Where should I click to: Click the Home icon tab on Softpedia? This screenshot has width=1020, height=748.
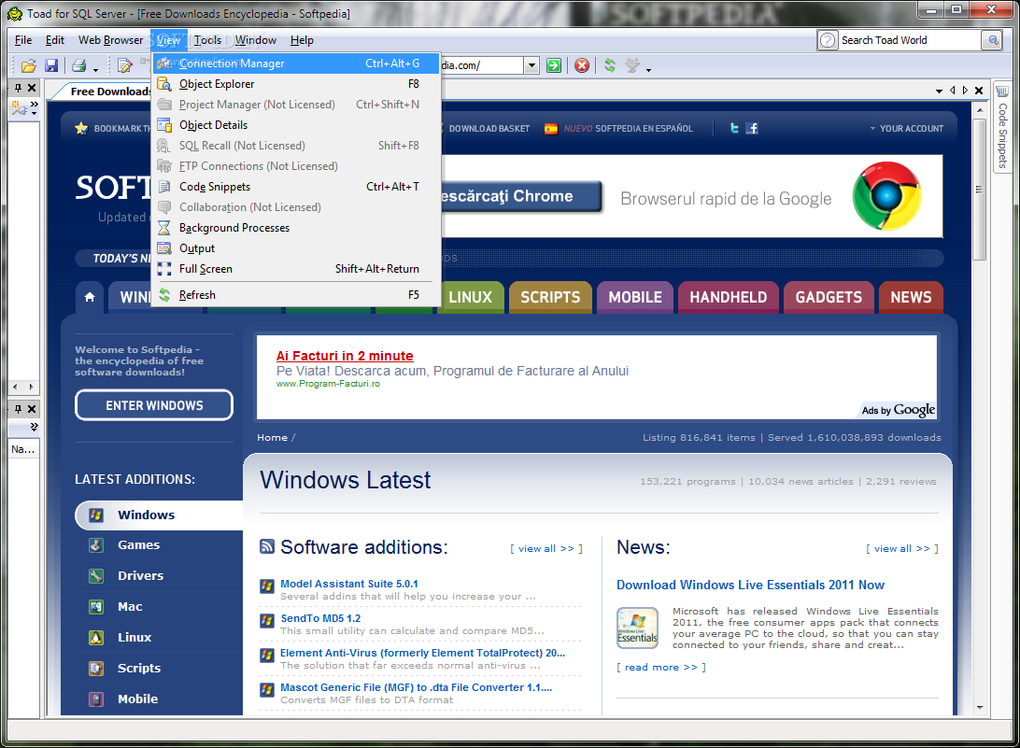(x=90, y=297)
